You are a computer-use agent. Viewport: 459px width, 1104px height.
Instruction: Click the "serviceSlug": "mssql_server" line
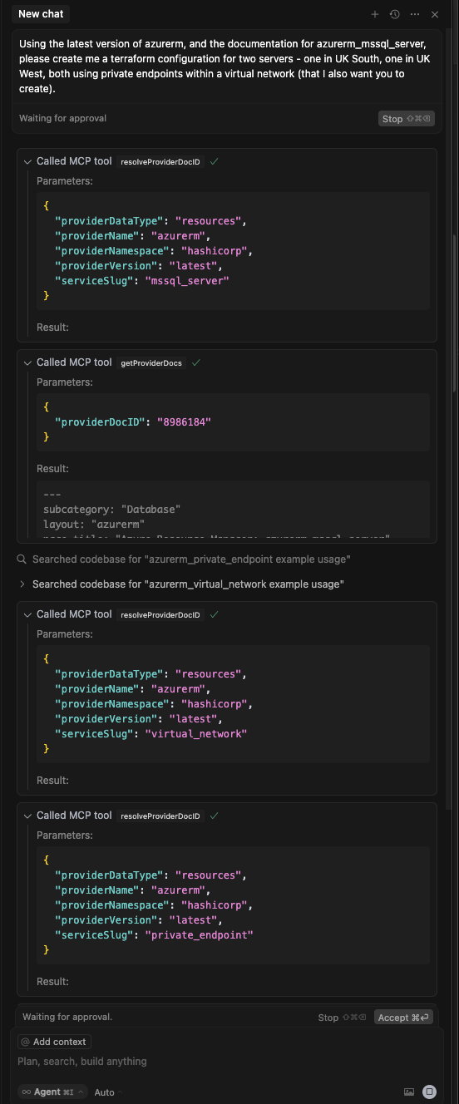point(141,281)
